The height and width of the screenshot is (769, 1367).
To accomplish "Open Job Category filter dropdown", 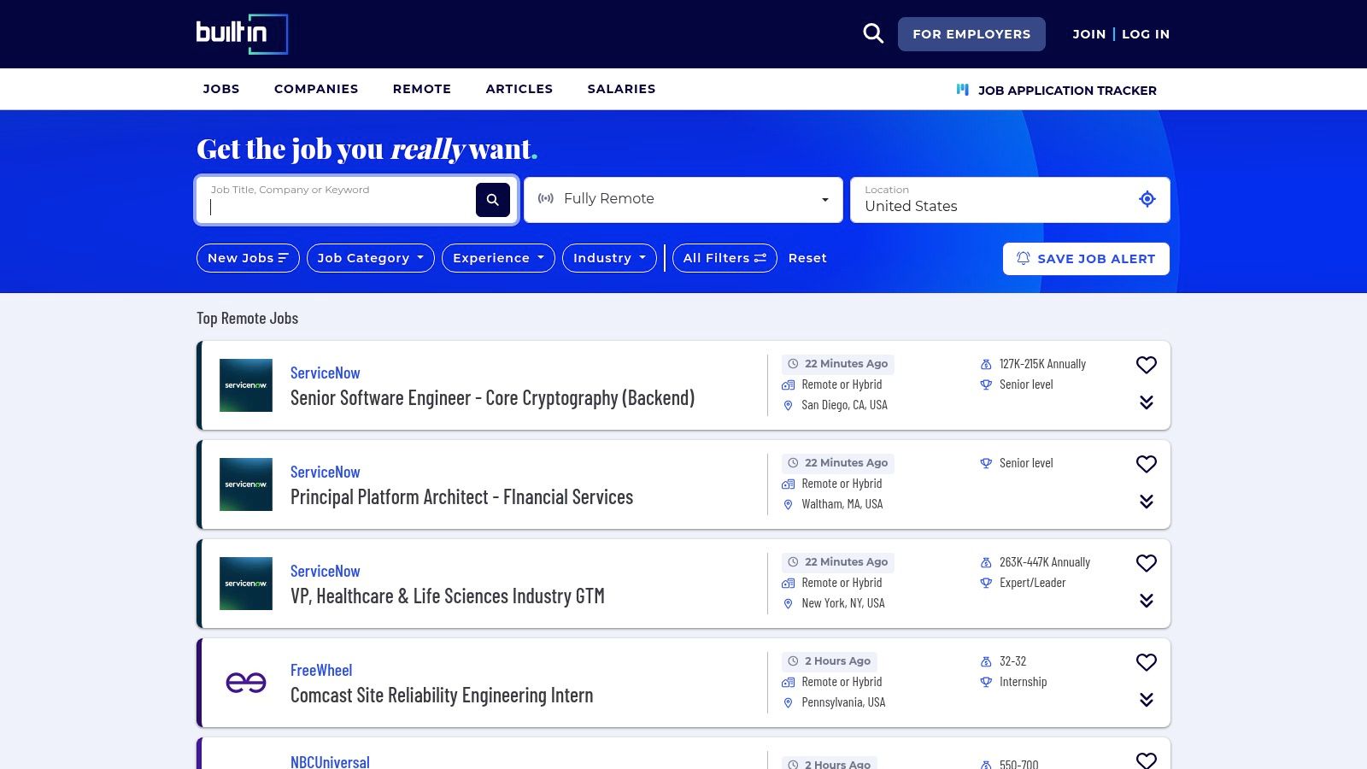I will [x=371, y=258].
